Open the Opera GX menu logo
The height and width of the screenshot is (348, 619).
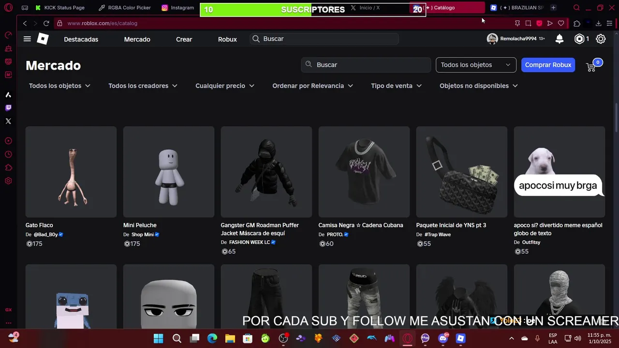[8, 8]
